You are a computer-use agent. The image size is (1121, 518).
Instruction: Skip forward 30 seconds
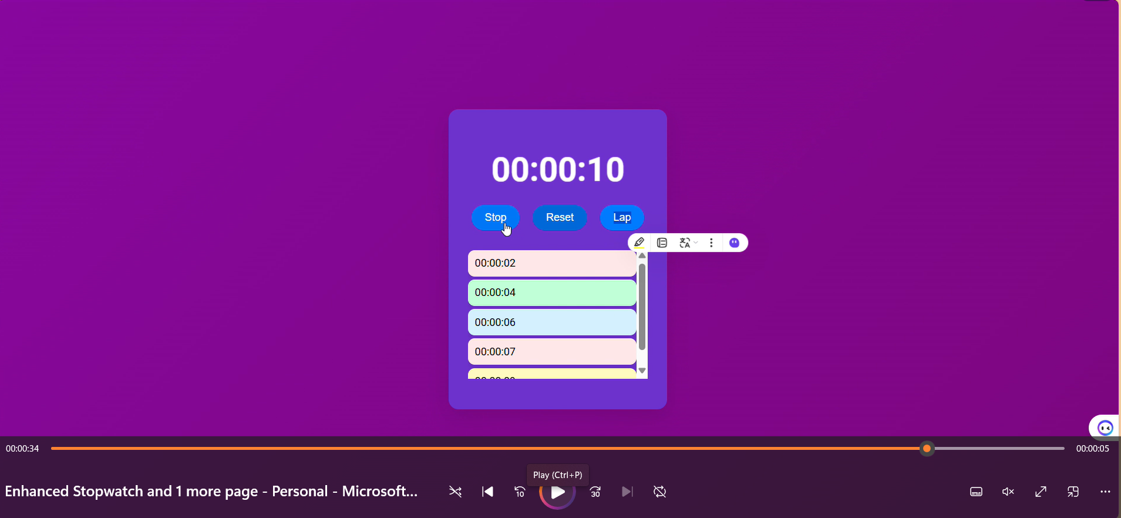pyautogui.click(x=595, y=492)
